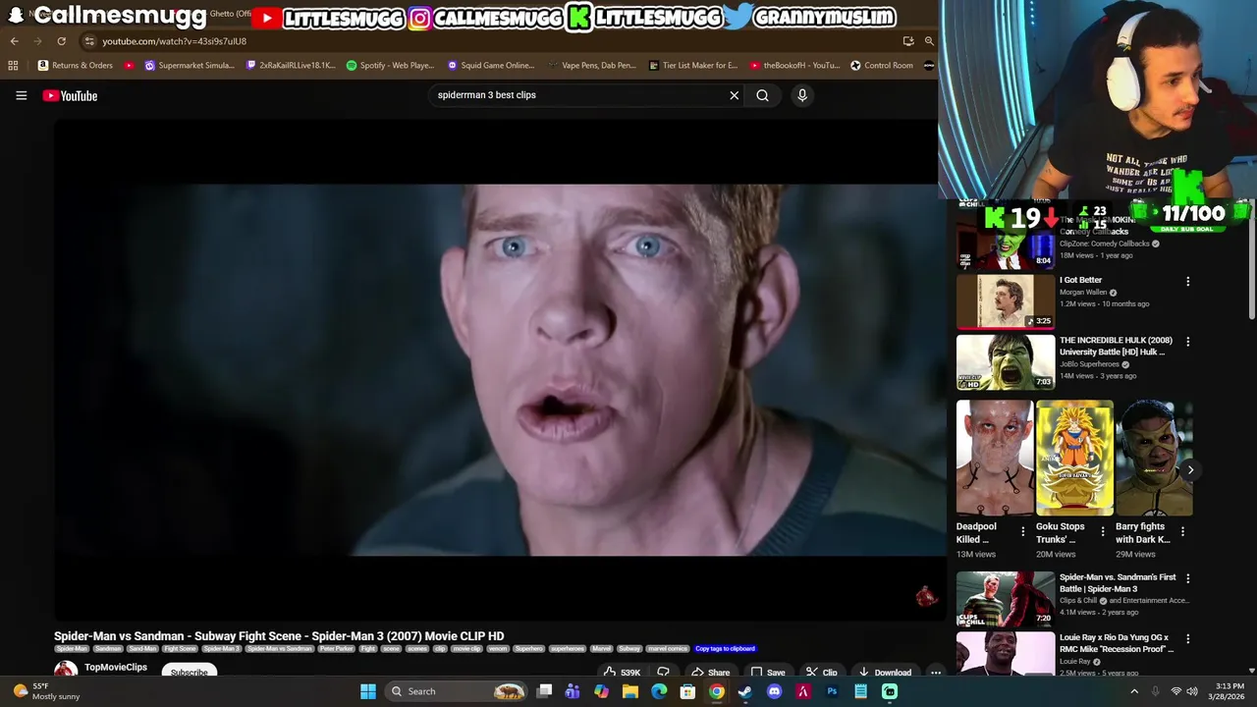Open more options for the Incredible Hulk video
Screen dimensions: 1257x707
[1187, 342]
